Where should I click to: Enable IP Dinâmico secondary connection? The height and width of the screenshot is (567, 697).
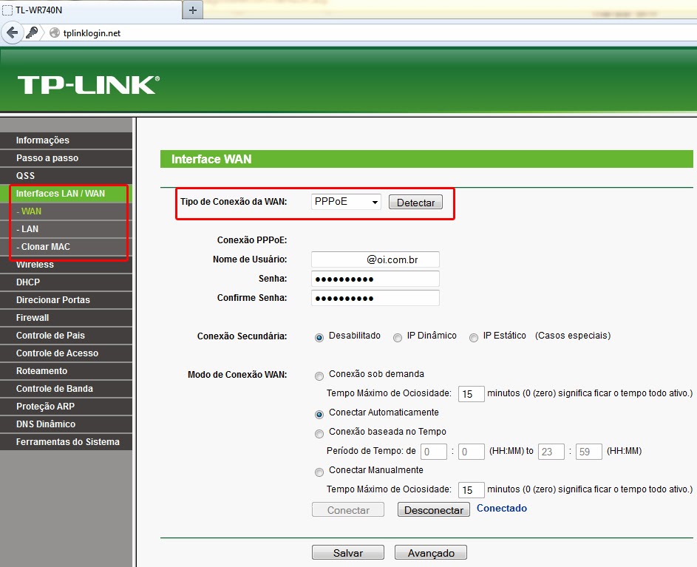398,336
